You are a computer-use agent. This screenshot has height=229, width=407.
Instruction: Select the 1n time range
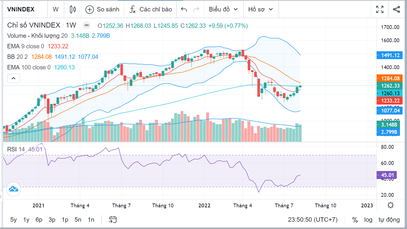(x=91, y=220)
